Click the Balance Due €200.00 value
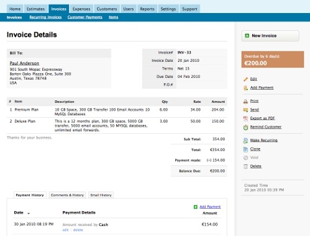 [217, 171]
